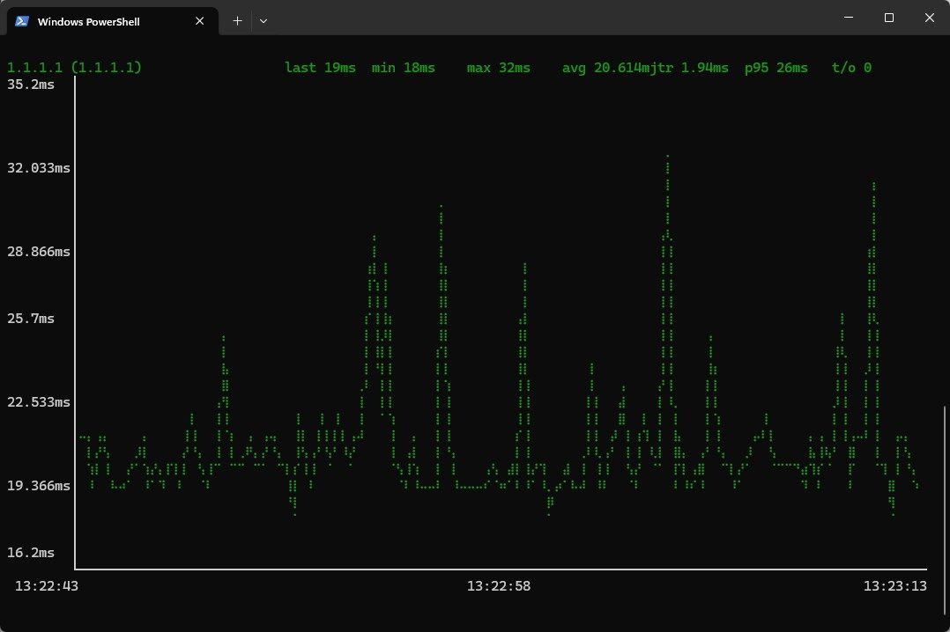Click the 'p95 26ms' statistic

point(776,67)
